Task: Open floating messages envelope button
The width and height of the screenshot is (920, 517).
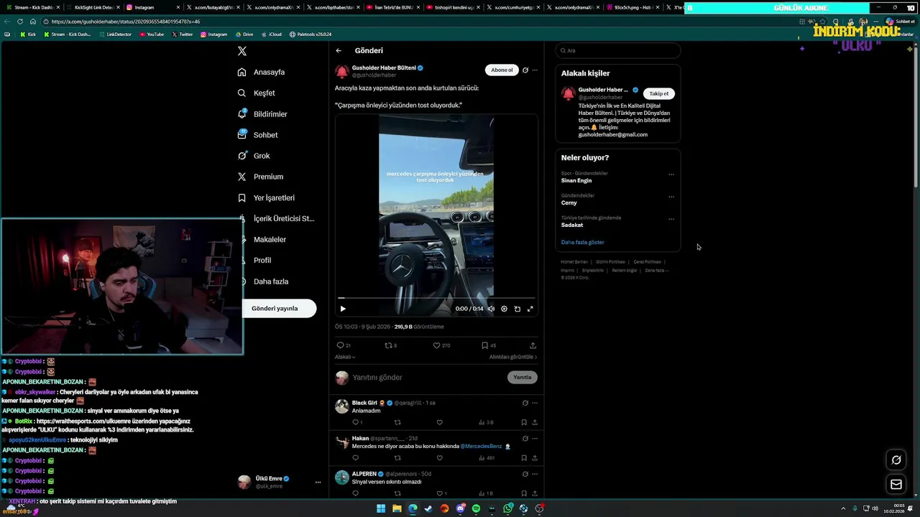Action: [x=896, y=484]
